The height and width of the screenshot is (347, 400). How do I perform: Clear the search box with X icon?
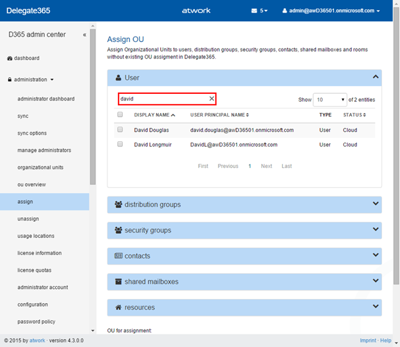pyautogui.click(x=211, y=99)
